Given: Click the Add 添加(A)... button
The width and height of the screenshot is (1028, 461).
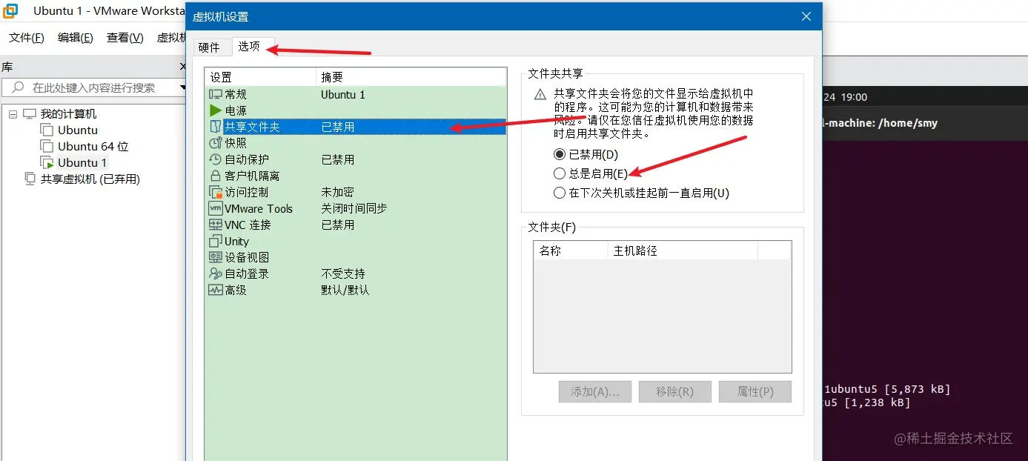Looking at the screenshot, I should [595, 391].
